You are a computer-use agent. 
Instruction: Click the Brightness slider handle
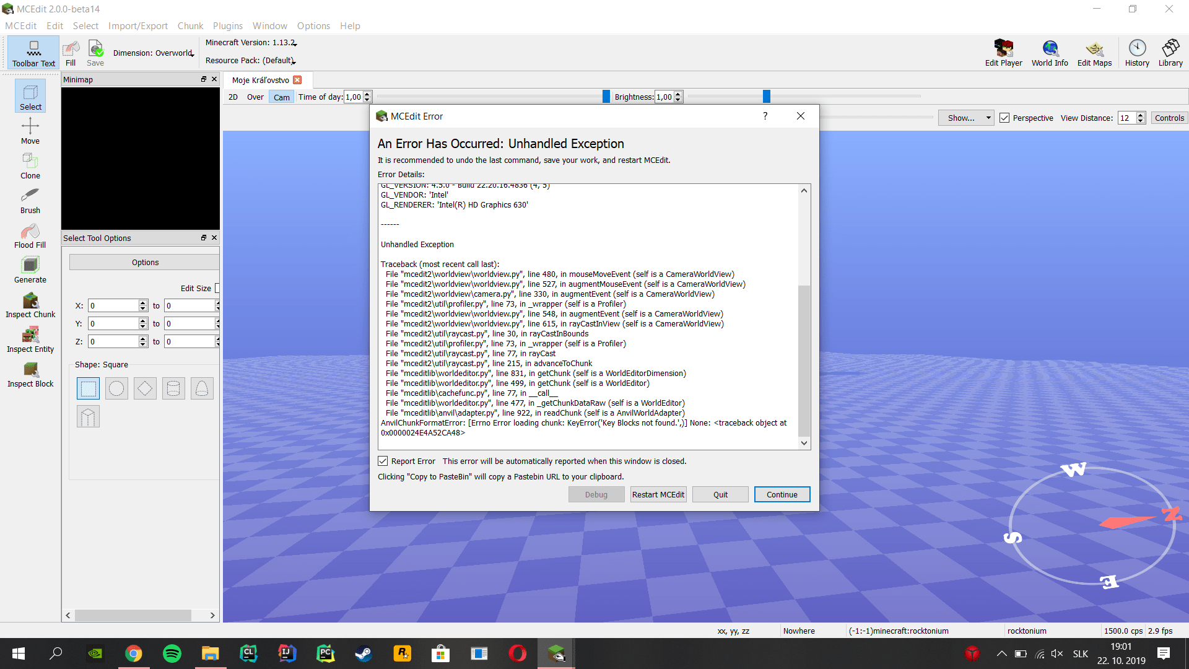767,96
